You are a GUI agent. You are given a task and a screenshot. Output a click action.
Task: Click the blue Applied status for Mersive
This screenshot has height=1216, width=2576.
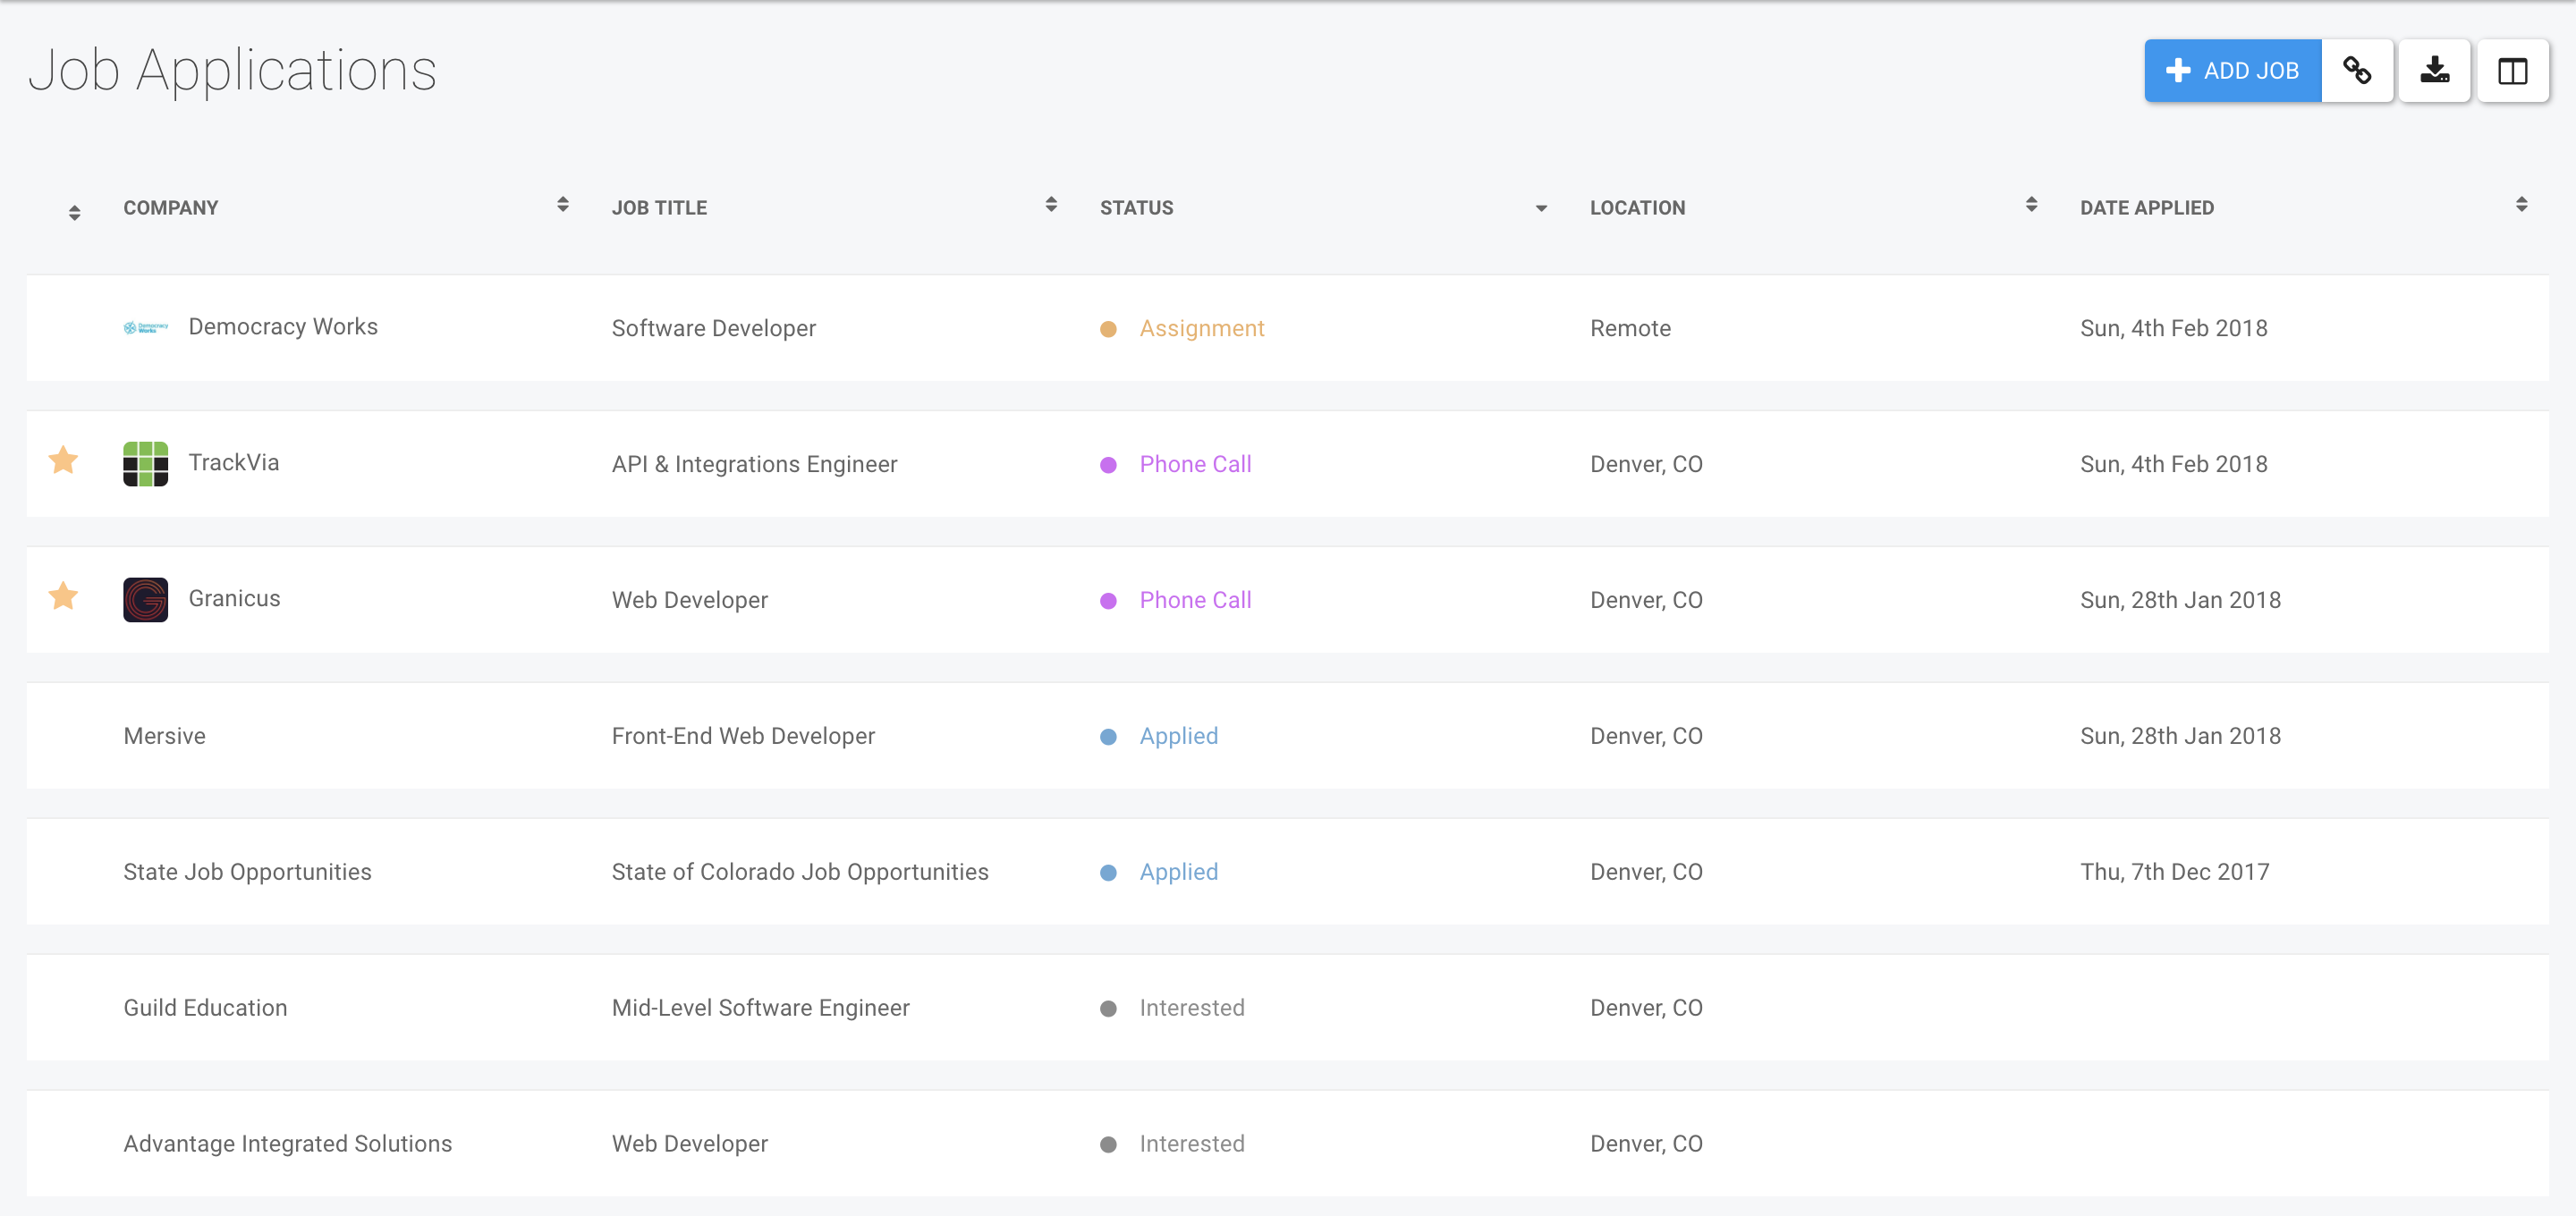tap(1178, 736)
